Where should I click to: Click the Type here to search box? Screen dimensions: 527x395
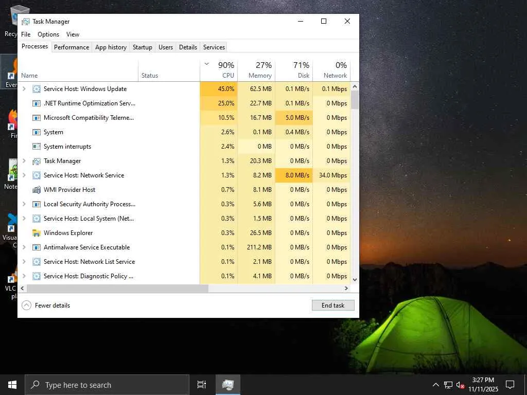[x=107, y=385]
